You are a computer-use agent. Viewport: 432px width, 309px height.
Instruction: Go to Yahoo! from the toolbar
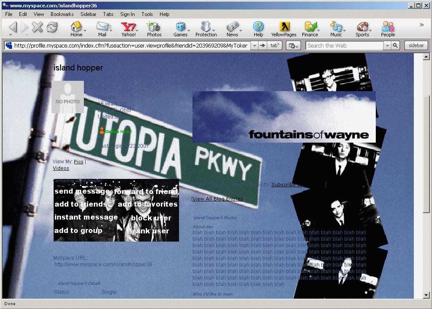[x=128, y=29]
